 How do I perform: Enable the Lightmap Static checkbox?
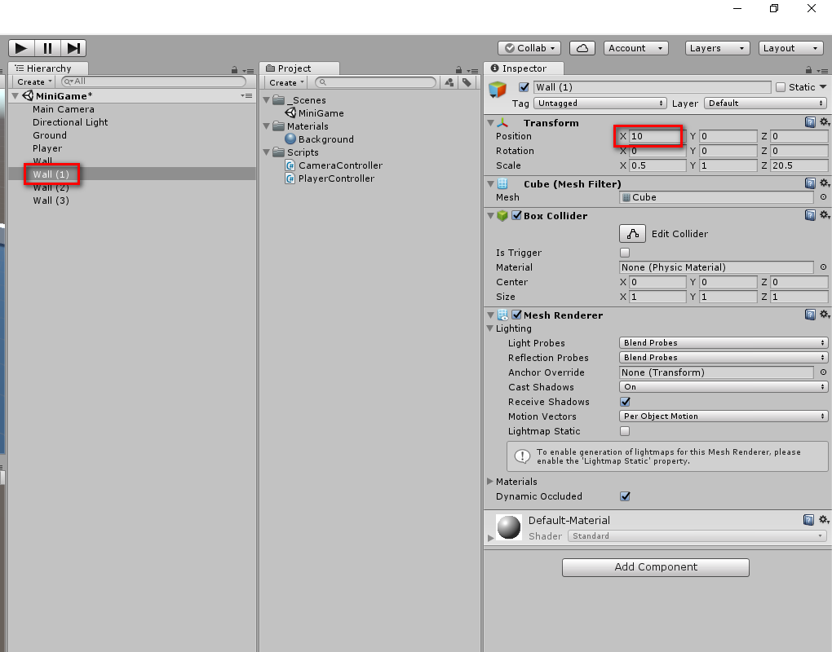pyautogui.click(x=625, y=431)
